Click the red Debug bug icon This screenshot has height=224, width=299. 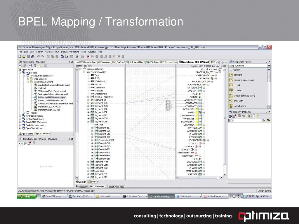[88, 56]
